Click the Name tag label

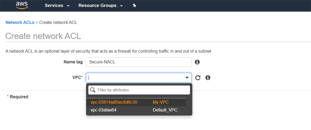tap(73, 62)
